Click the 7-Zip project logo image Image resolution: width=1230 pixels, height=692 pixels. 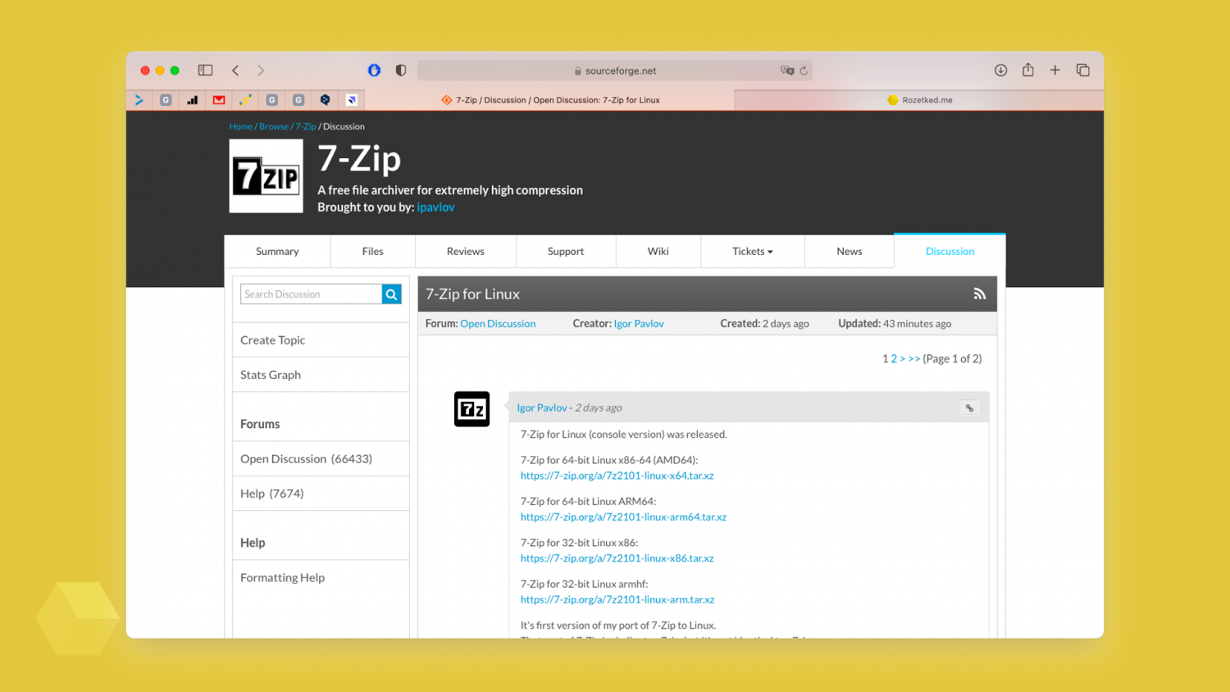pos(266,176)
